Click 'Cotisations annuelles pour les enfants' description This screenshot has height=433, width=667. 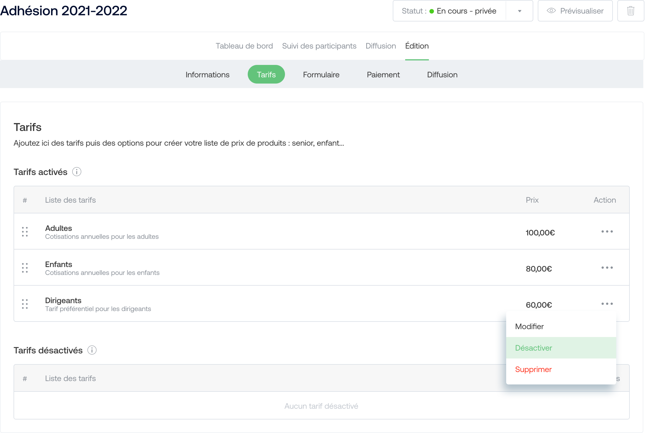(102, 273)
